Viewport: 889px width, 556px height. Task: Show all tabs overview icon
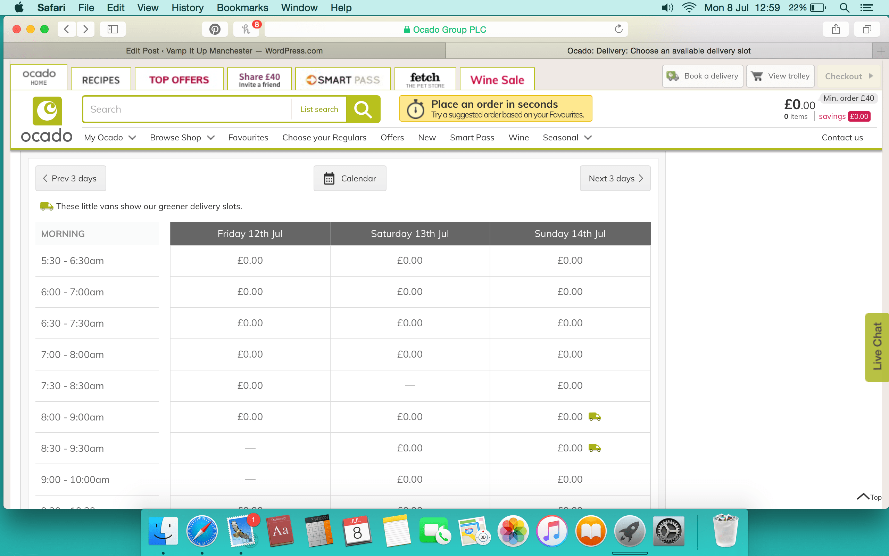(x=866, y=29)
